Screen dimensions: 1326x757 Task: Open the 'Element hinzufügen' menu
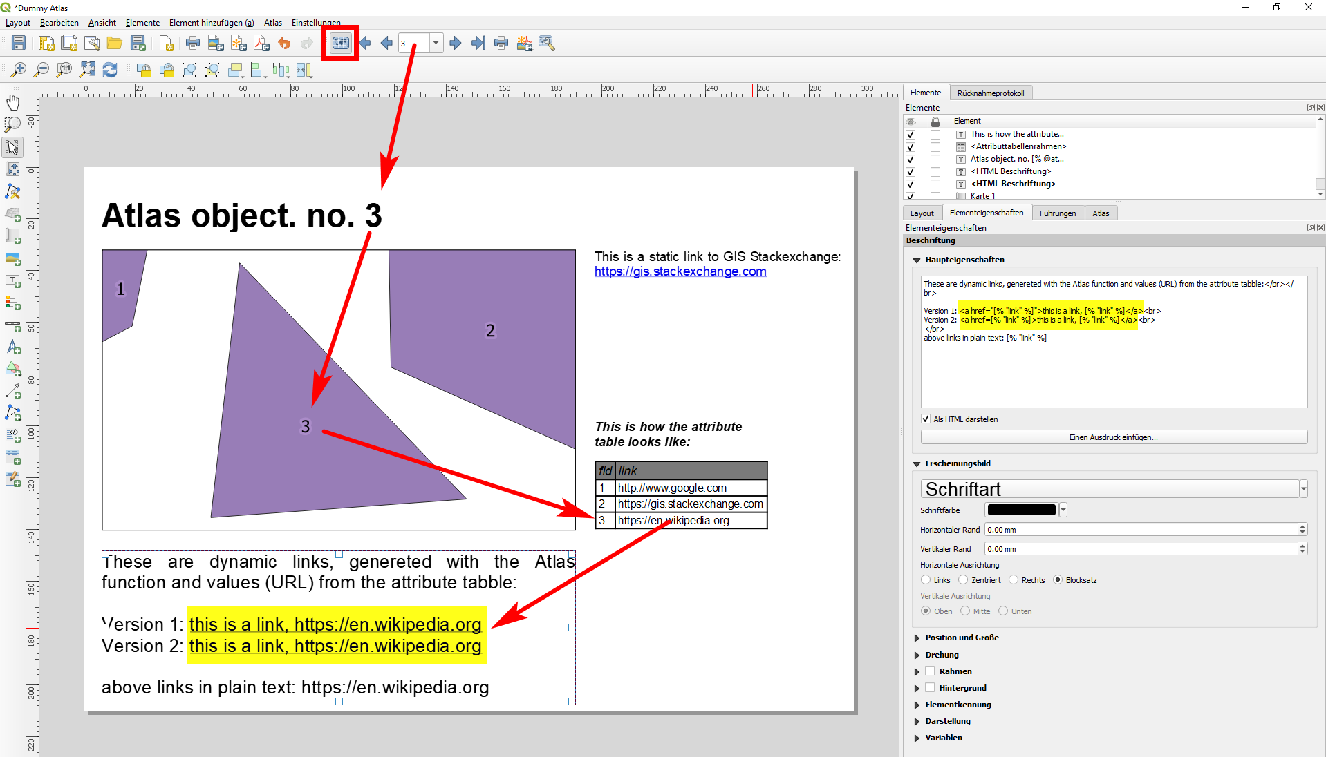(212, 23)
